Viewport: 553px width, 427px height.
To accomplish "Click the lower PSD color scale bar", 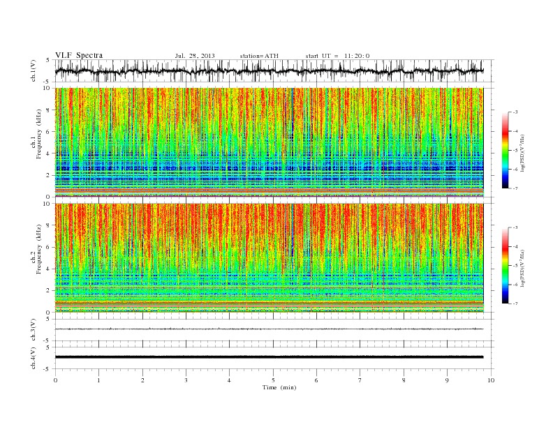I will click(505, 266).
